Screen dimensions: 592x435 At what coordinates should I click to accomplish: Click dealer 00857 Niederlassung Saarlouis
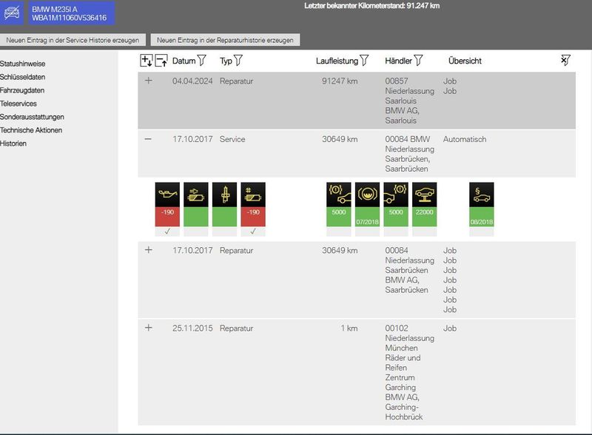[x=410, y=101]
